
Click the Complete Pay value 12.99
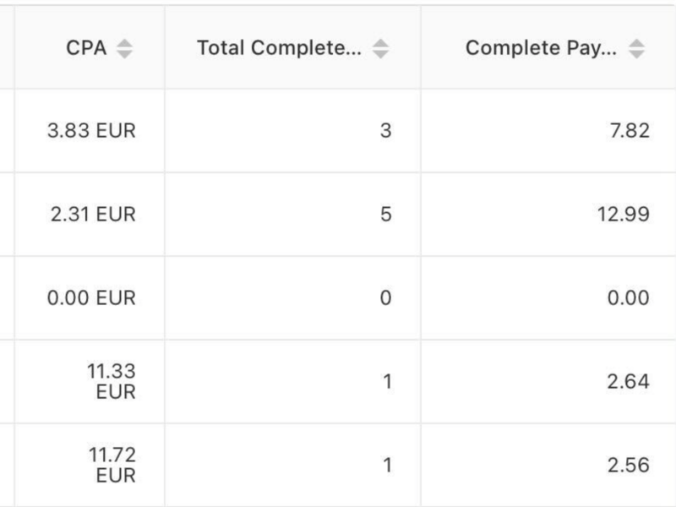tap(624, 215)
